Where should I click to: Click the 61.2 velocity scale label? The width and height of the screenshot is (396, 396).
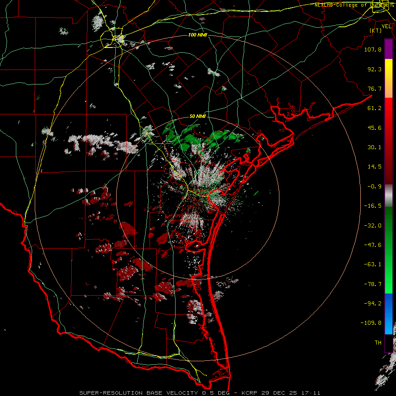pos(374,108)
